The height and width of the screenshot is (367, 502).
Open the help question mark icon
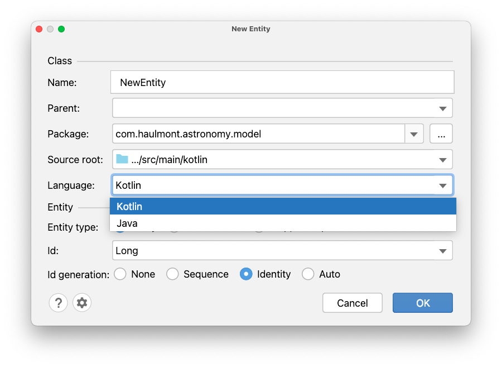58,302
